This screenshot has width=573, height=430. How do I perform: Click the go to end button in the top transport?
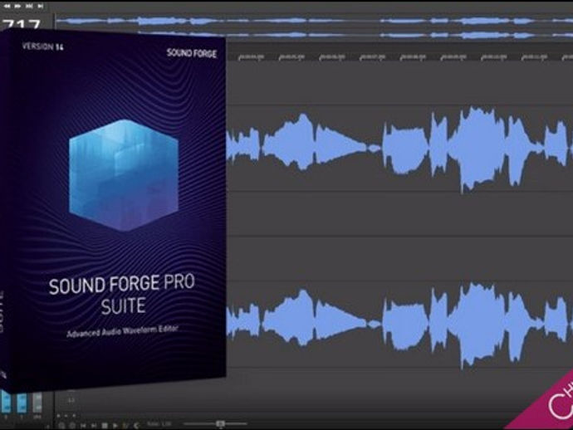click(41, 6)
